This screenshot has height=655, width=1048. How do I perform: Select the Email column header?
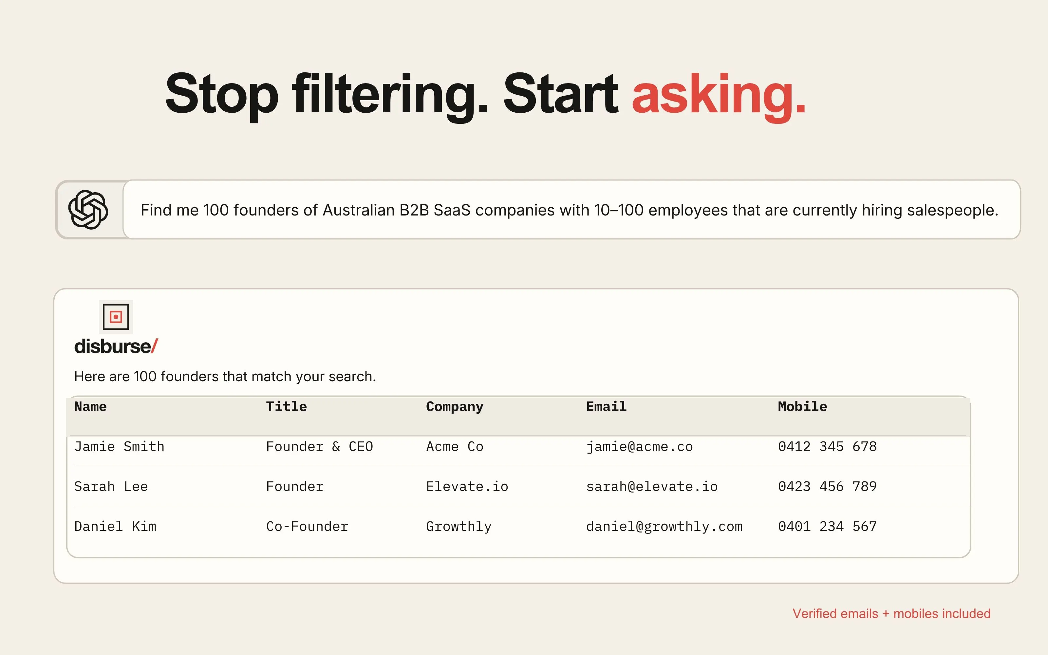[x=606, y=406]
